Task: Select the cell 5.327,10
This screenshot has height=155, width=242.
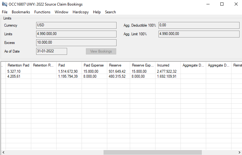Action: tap(18, 71)
